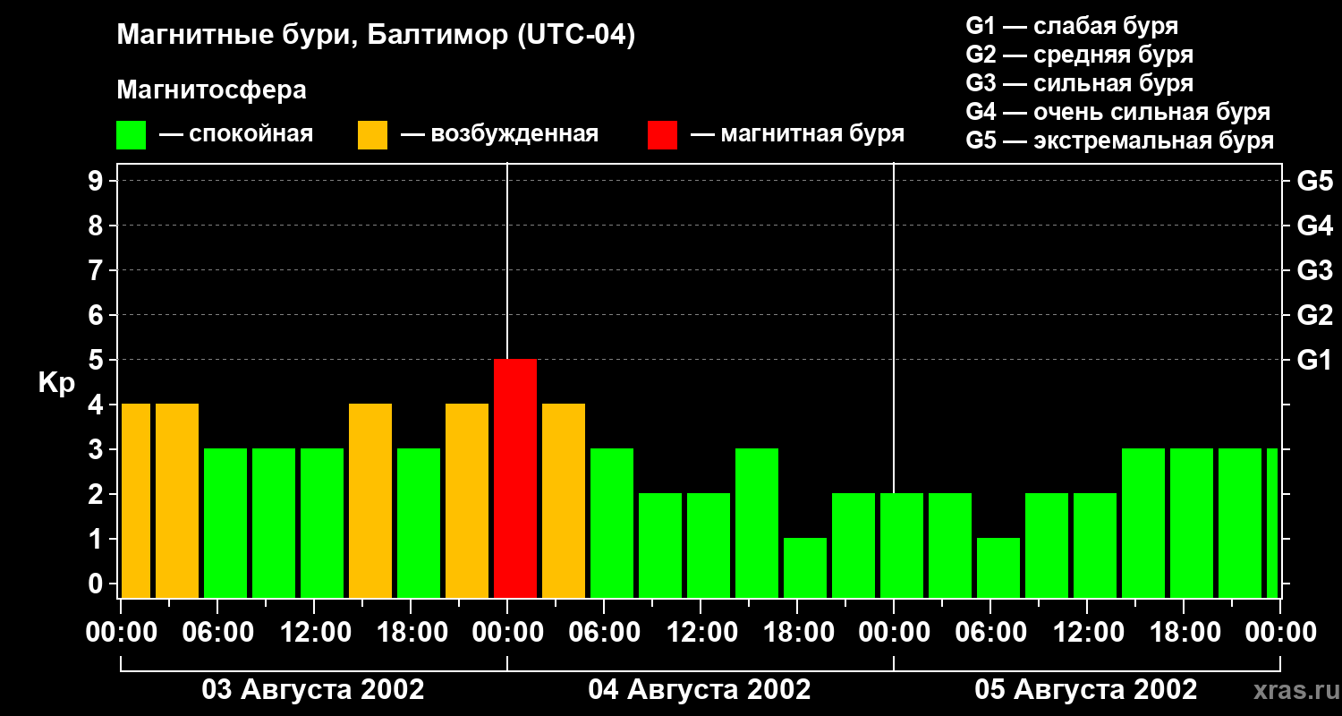The height and width of the screenshot is (716, 1342).
Task: Click the chart title 'Магнитные бури, Балтимор (UTC-04)'
Action: click(x=376, y=36)
